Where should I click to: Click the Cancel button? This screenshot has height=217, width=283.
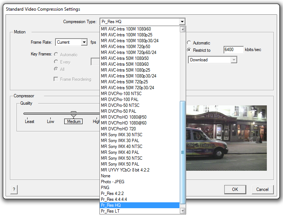(x=262, y=189)
